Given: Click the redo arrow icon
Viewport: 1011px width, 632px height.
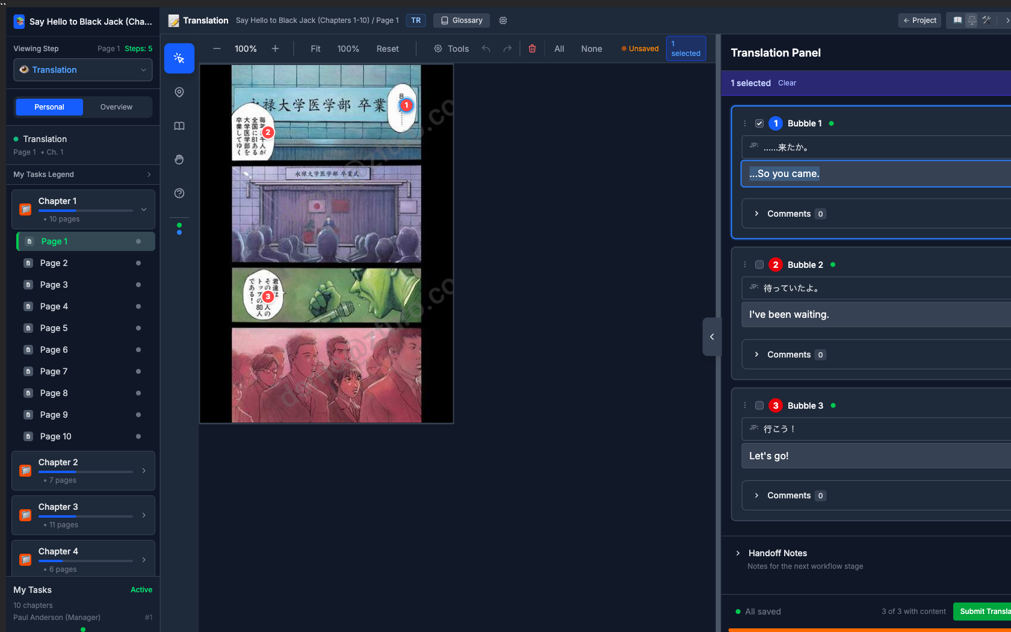Looking at the screenshot, I should pyautogui.click(x=507, y=49).
